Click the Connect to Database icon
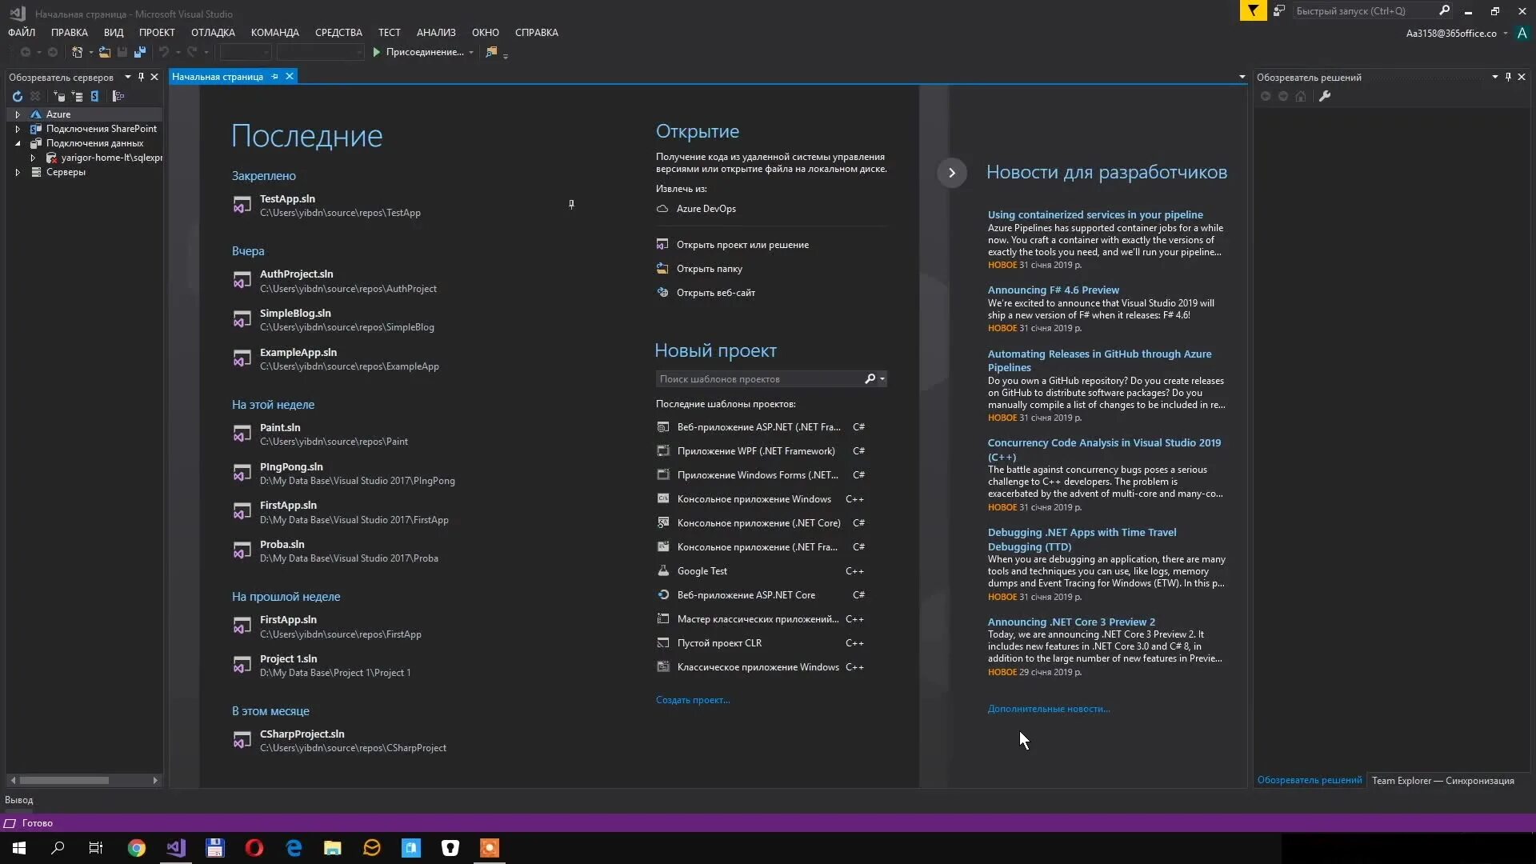1536x864 pixels. [58, 96]
